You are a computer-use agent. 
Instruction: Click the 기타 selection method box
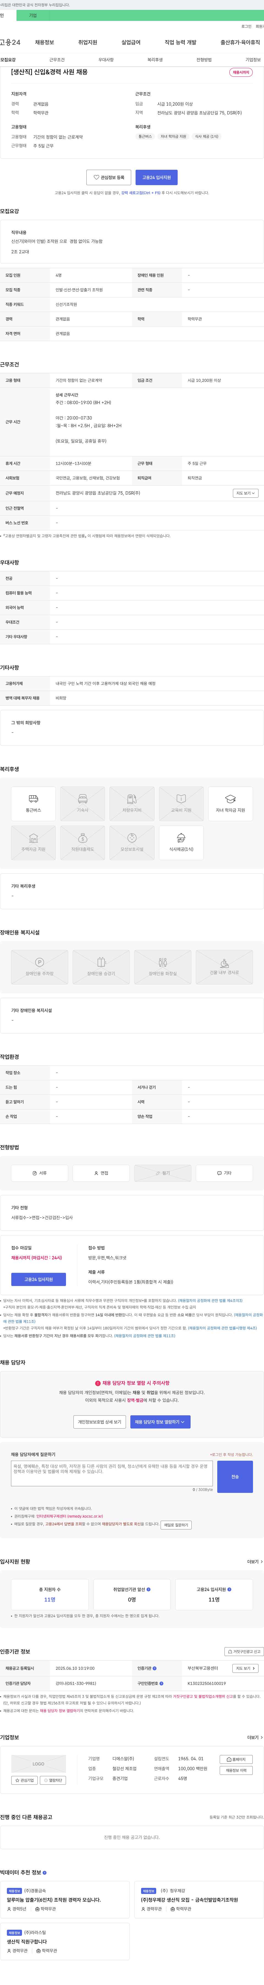[x=224, y=1173]
